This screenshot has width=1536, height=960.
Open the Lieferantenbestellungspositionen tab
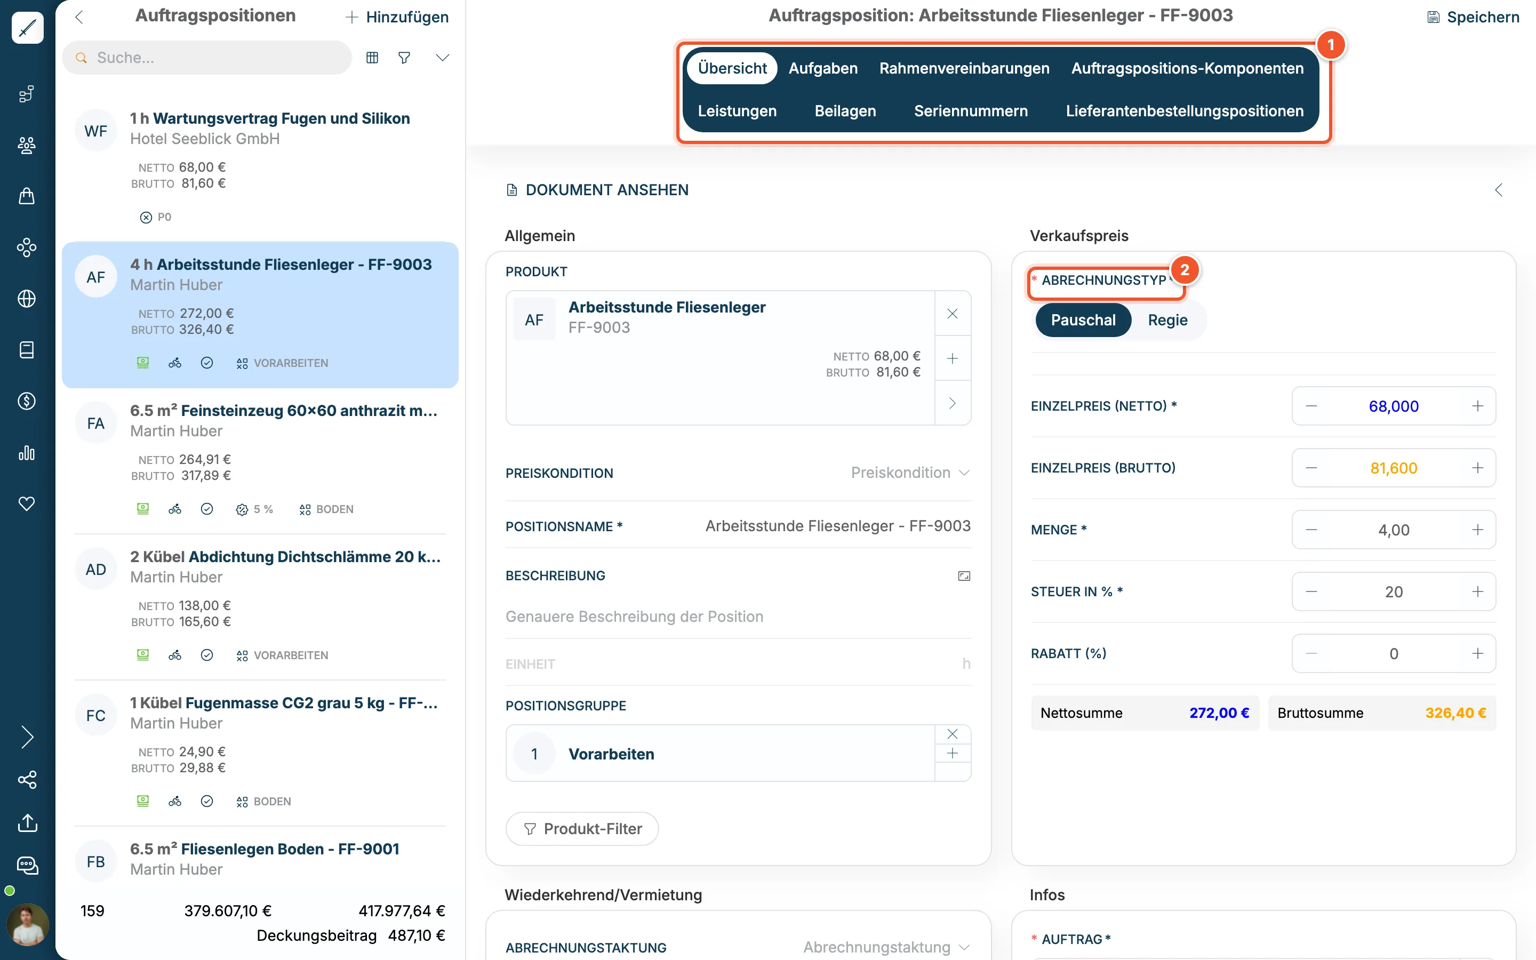pos(1185,111)
